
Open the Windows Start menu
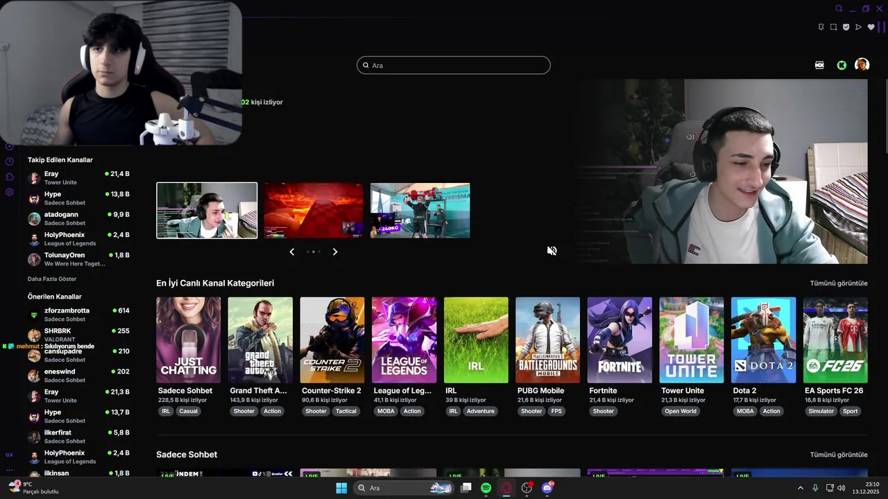point(341,488)
